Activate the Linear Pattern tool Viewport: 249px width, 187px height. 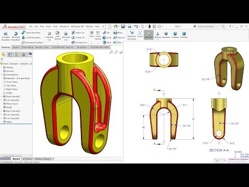click(98, 35)
